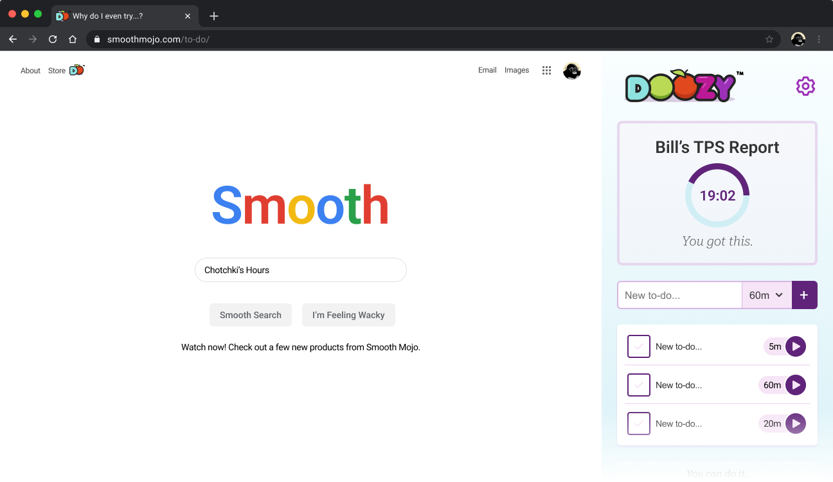This screenshot has width=833, height=482.
Task: Open the About link
Action: [x=30, y=71]
